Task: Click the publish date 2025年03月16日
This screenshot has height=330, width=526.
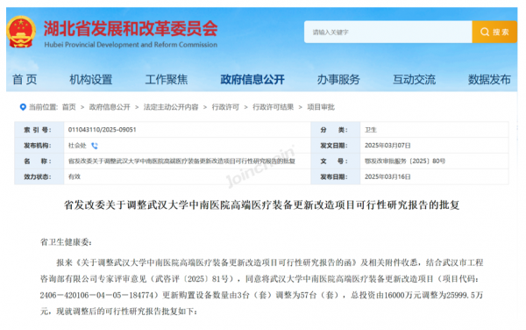Action: tap(387, 177)
